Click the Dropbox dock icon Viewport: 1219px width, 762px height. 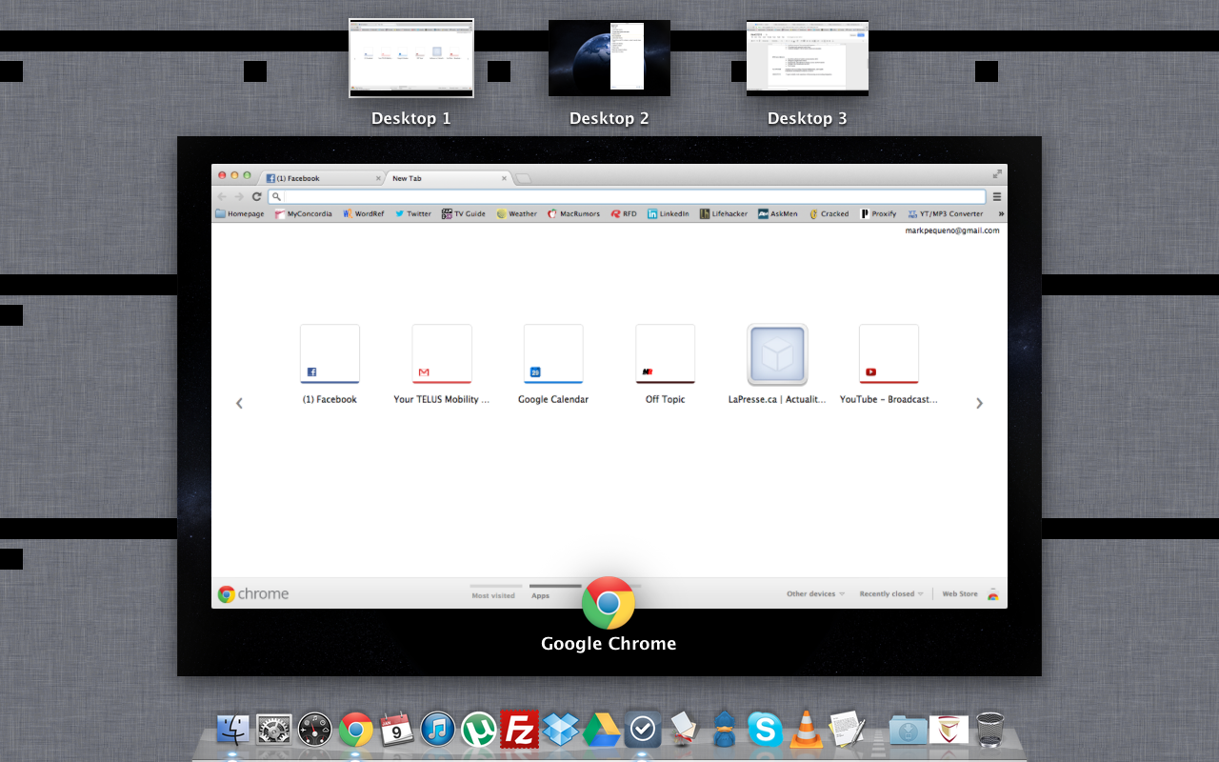pyautogui.click(x=560, y=730)
